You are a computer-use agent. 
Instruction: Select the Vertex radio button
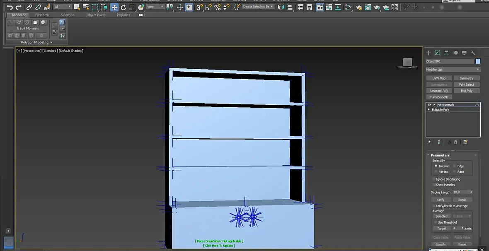point(436,171)
